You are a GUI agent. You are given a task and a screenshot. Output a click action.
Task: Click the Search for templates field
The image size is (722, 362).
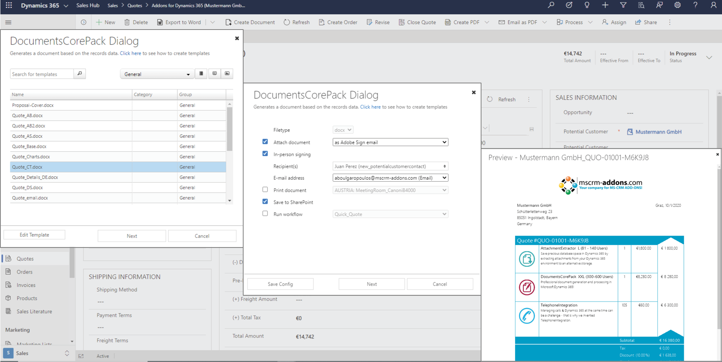coord(42,74)
